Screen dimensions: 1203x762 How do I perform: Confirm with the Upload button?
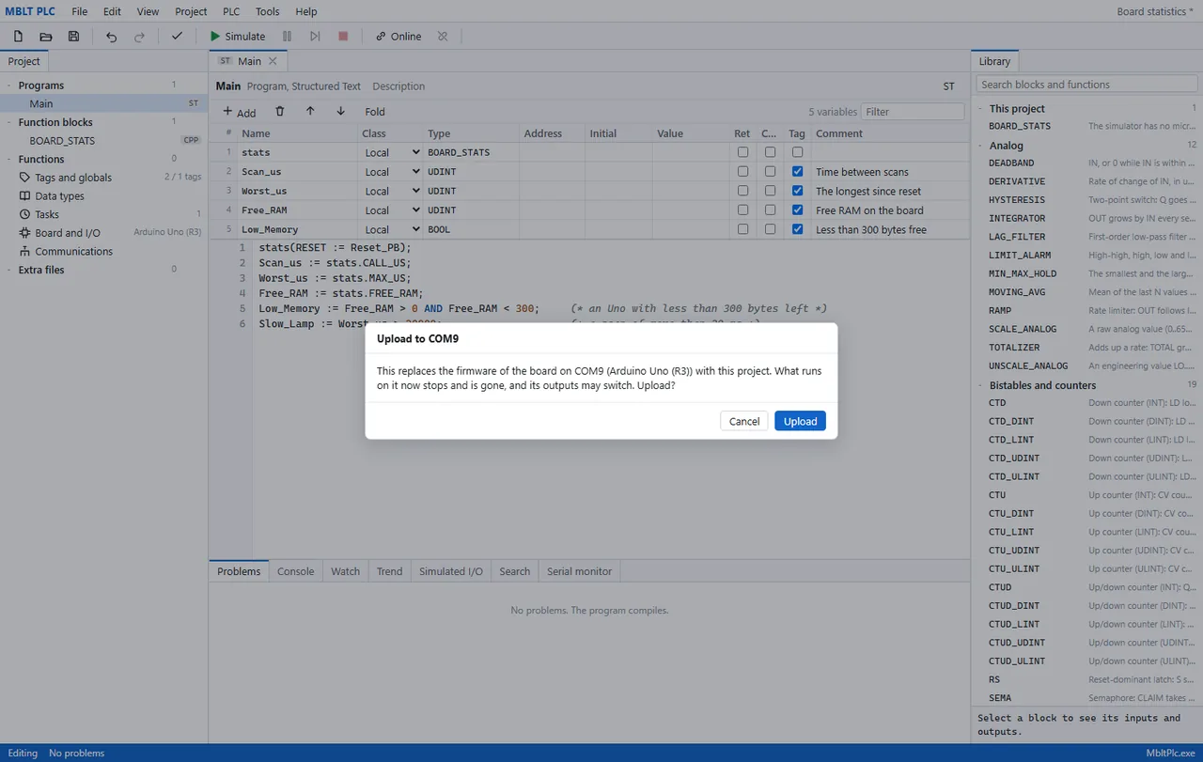point(800,421)
